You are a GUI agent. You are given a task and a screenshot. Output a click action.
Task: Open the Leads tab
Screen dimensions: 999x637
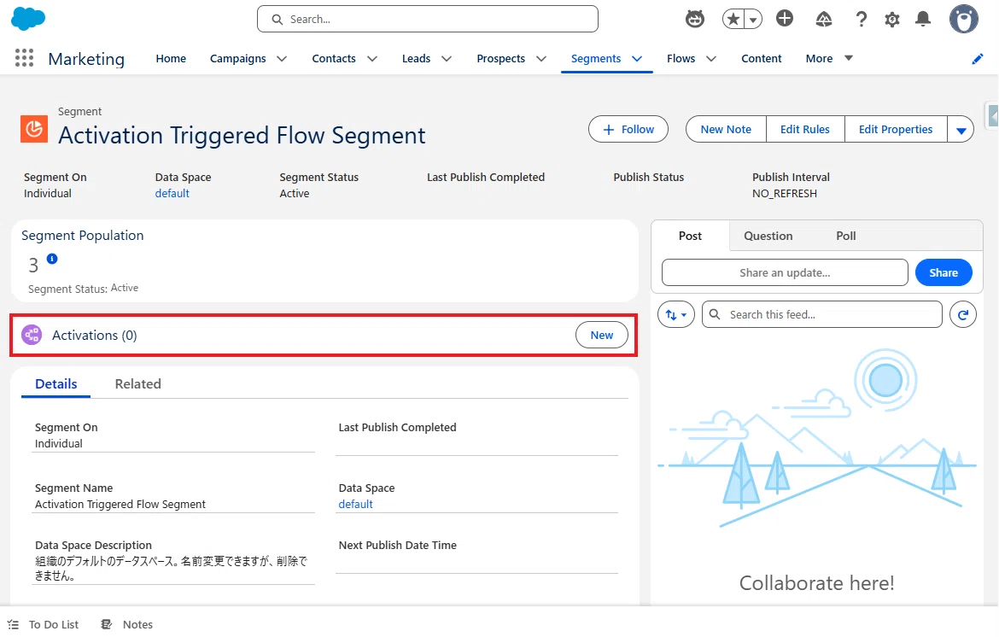(x=416, y=58)
